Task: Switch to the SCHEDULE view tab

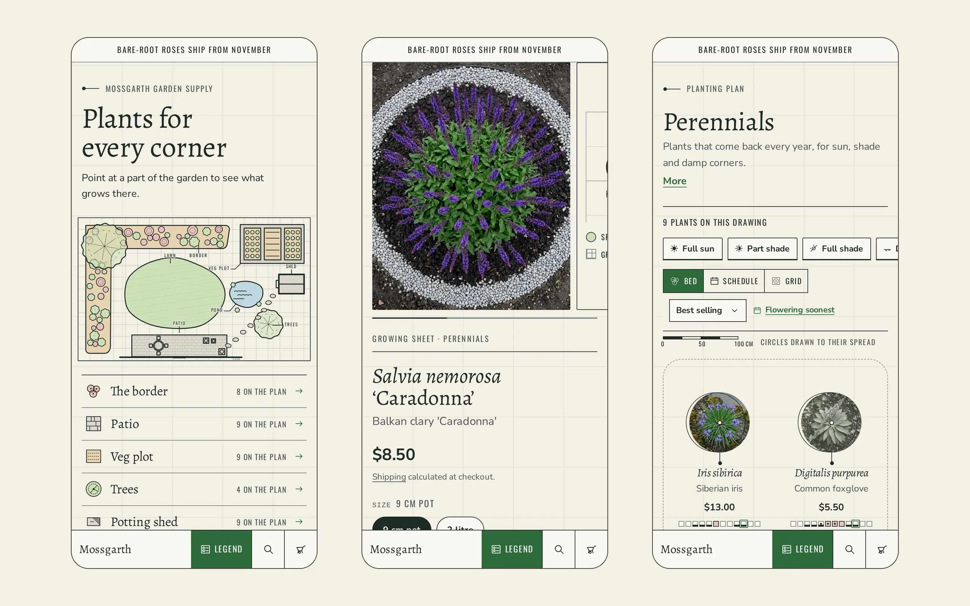Action: point(734,281)
